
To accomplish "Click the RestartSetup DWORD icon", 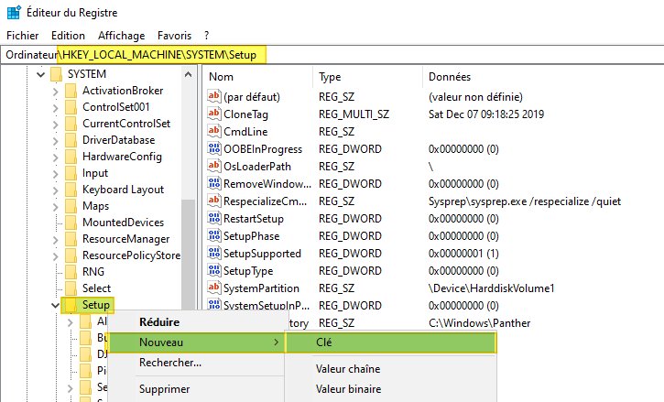I will [x=213, y=217].
